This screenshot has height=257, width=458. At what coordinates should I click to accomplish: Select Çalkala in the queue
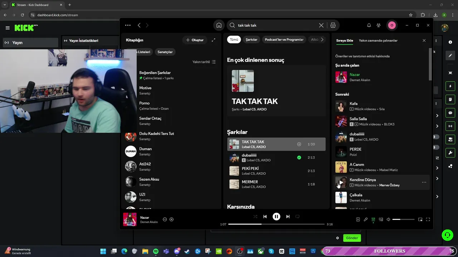coord(381,197)
